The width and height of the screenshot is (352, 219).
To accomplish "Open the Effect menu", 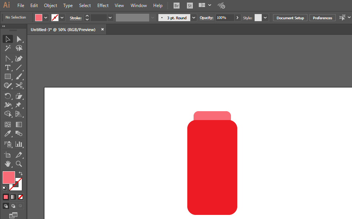I will (x=103, y=6).
